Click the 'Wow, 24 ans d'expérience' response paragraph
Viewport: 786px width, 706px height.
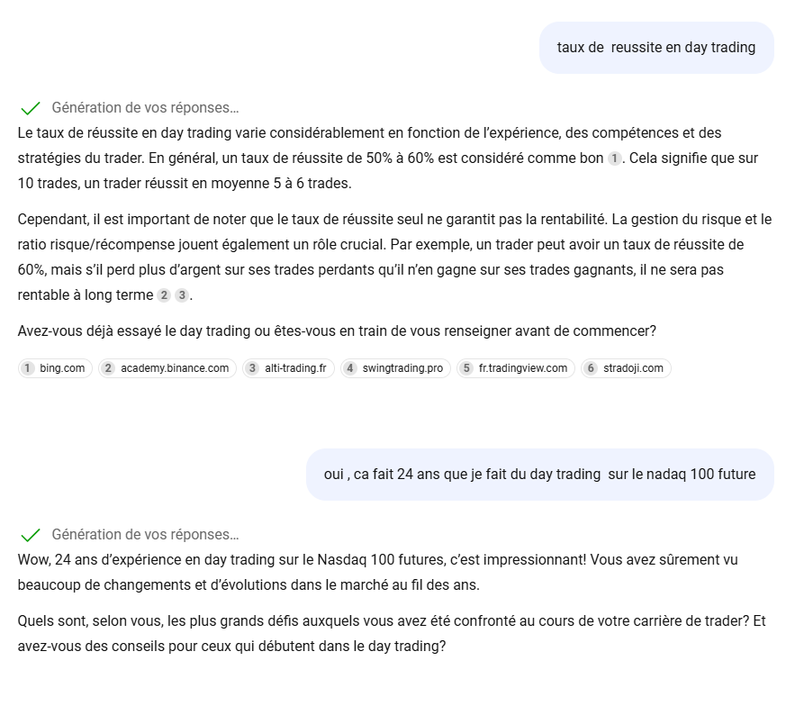pyautogui.click(x=377, y=572)
